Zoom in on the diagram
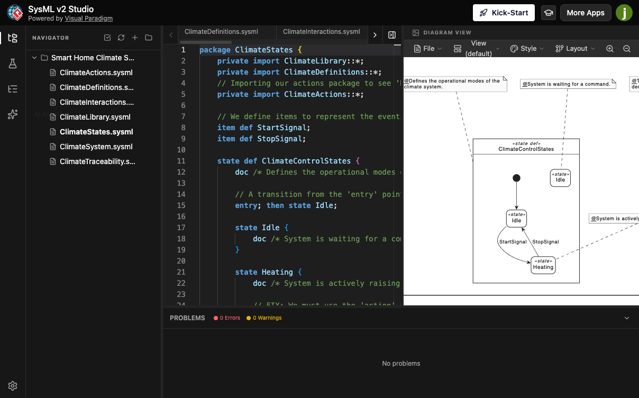This screenshot has height=398, width=639. pyautogui.click(x=610, y=49)
